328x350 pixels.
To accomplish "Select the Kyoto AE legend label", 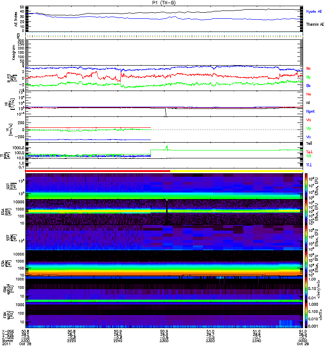I will point(314,11).
